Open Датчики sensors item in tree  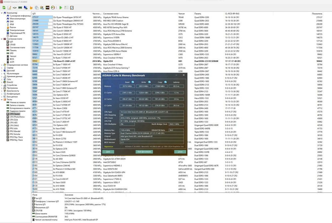(14, 36)
